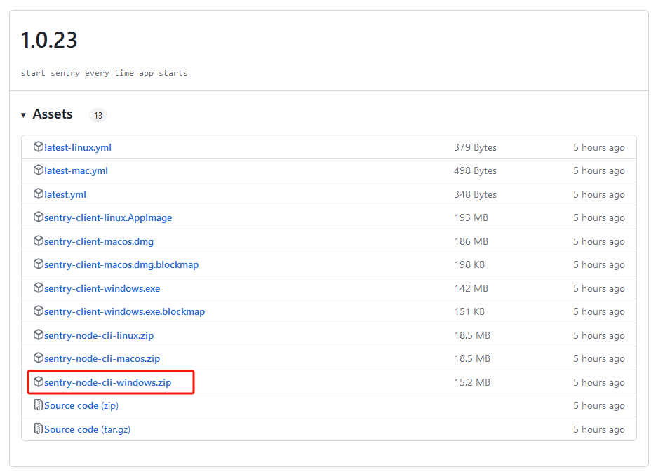Click the 142 MB size value
This screenshot has width=651, height=472.
(x=471, y=288)
